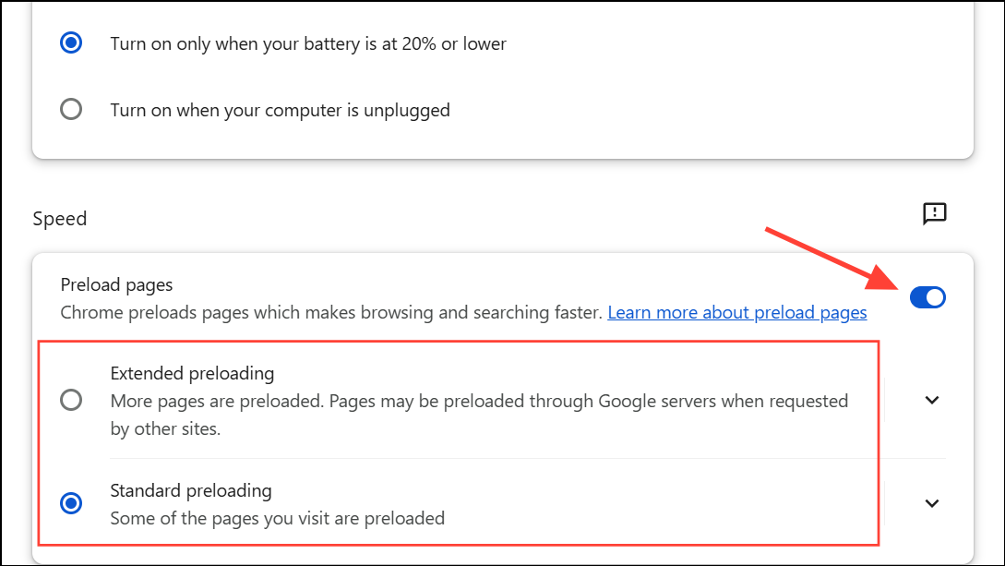The image size is (1005, 566).
Task: Select the battery at 20% or lower radio button
Action: 71,43
